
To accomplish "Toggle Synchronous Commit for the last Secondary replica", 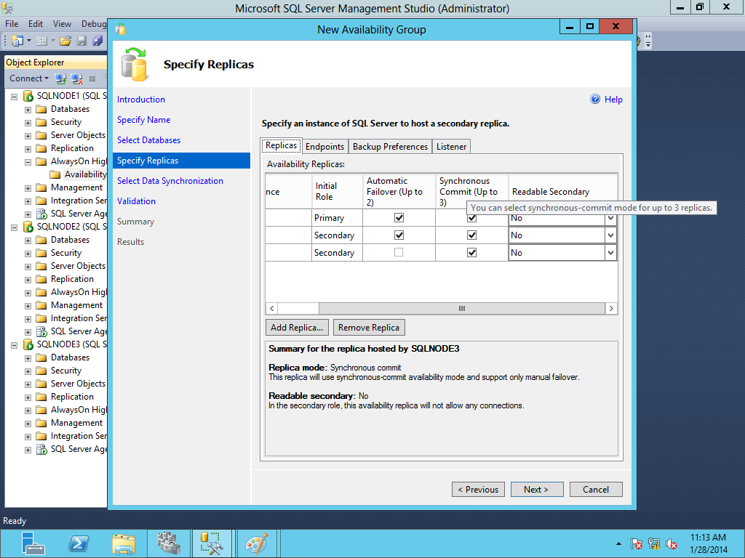I will pos(471,252).
